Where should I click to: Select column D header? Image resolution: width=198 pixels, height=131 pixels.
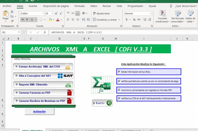coord(59,39)
